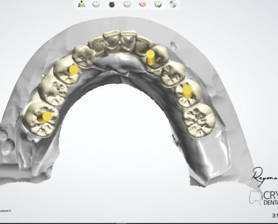Click the left second molar between the cylinders
The height and width of the screenshot is (224, 278).
[53, 92]
